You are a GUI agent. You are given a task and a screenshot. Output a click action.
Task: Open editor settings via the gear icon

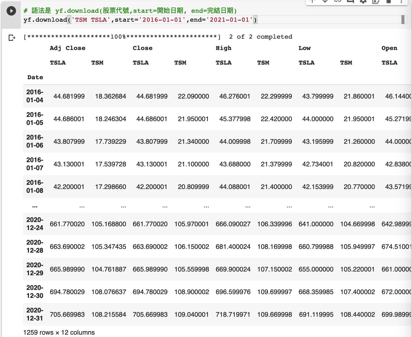[x=363, y=2]
